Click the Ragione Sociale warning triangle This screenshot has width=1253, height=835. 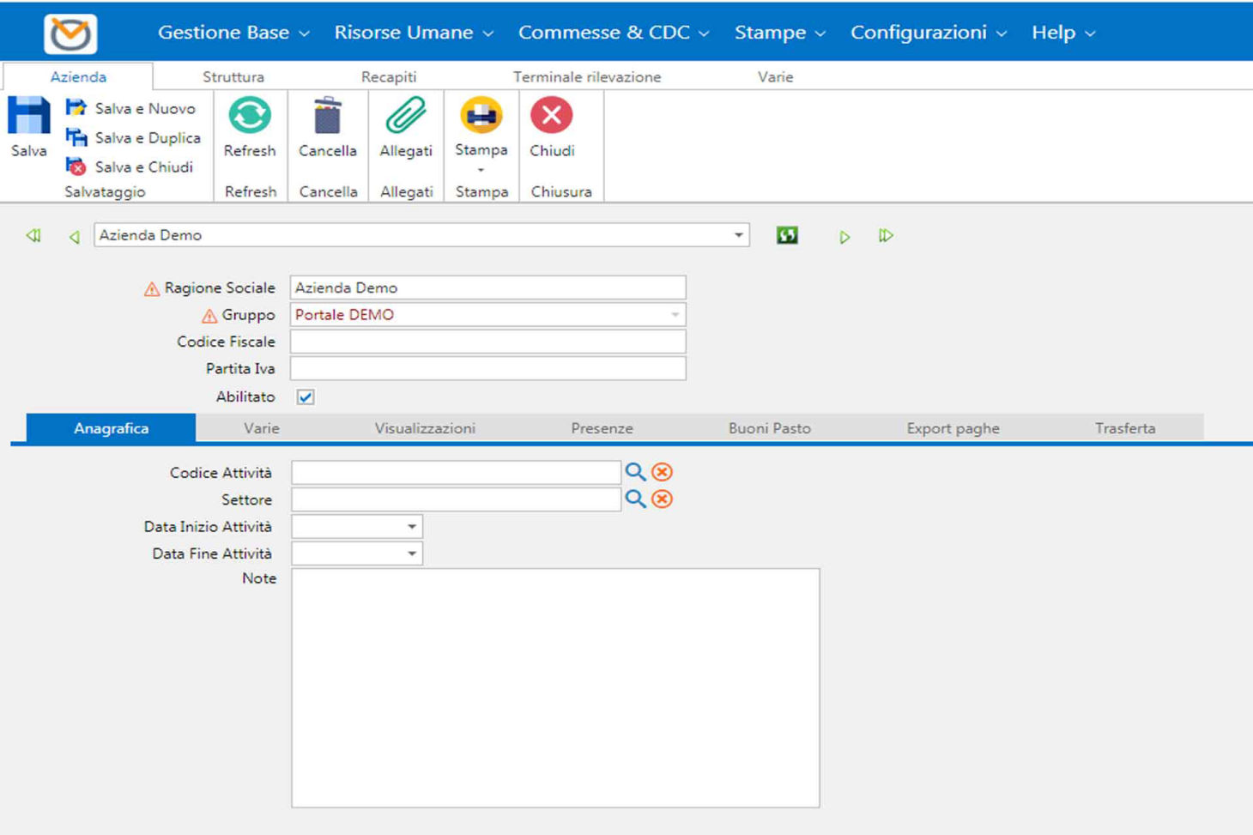(x=152, y=289)
